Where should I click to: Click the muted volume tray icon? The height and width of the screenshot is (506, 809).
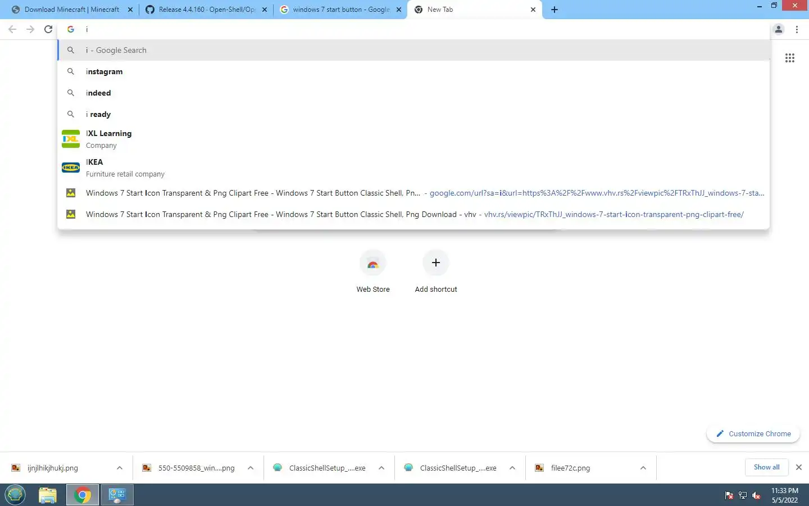(x=756, y=495)
